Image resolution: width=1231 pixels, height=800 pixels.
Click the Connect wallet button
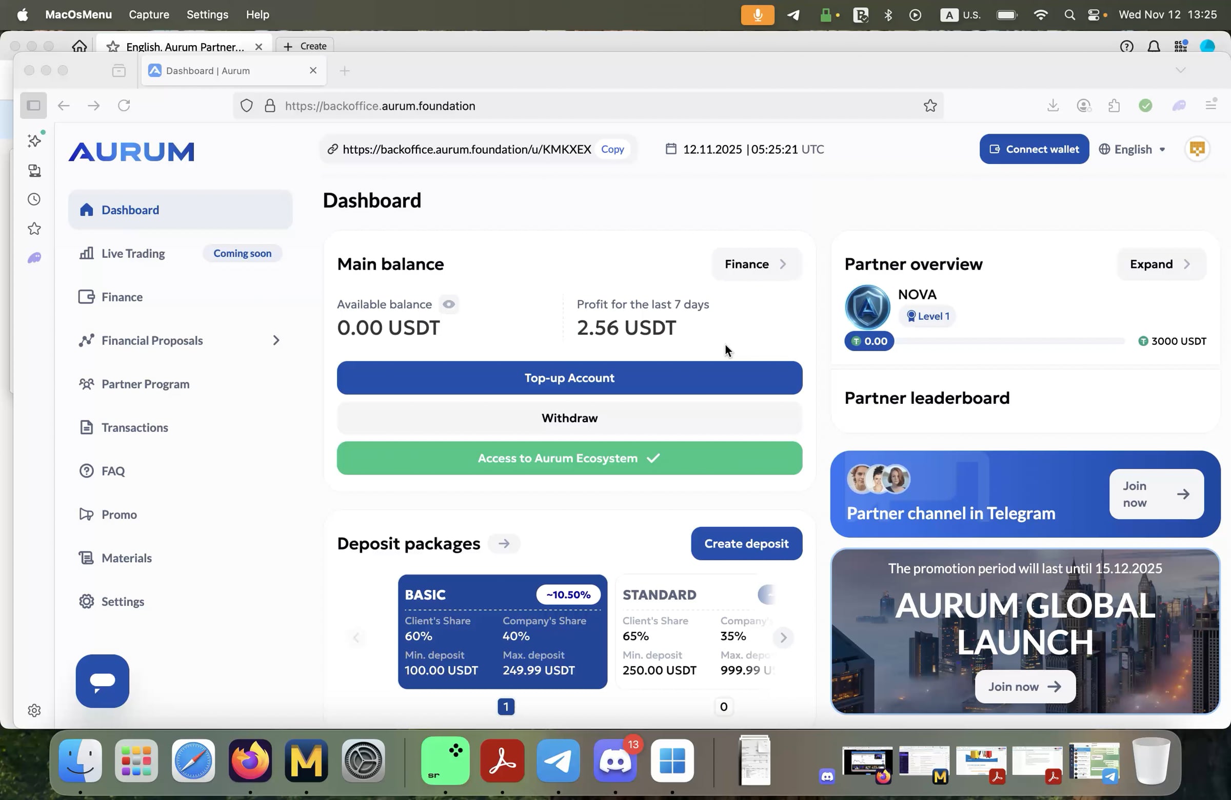1034,149
